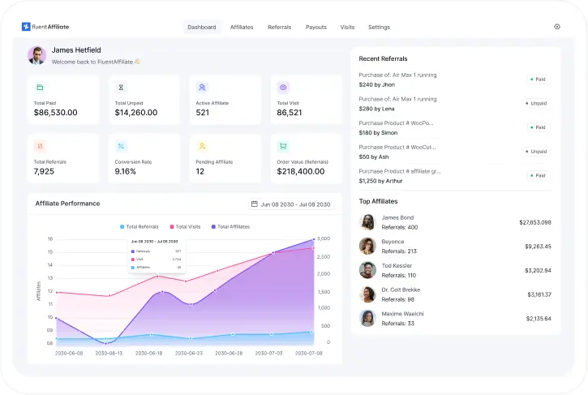Open referral 'Purchase Product # WooPo...'
Screen dimensions: 588x395
396,123
